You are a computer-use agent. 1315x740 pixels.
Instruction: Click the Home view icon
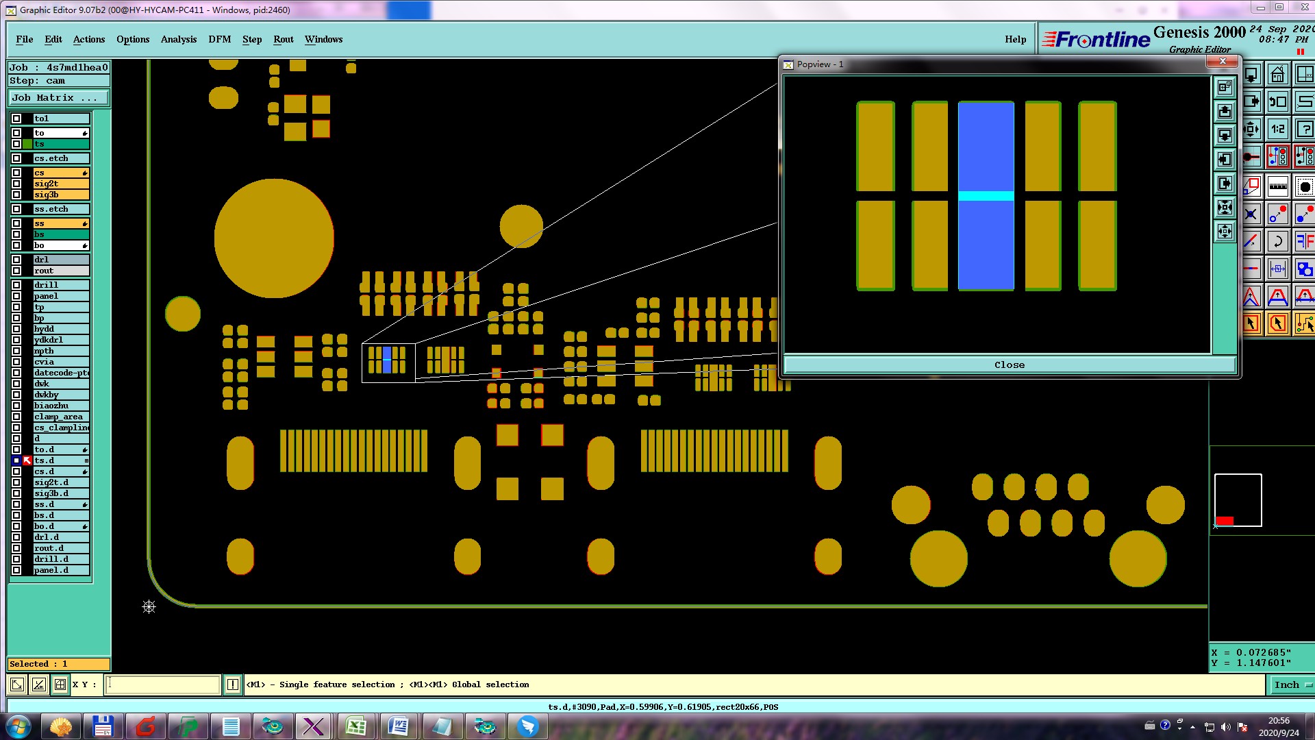coord(1277,75)
